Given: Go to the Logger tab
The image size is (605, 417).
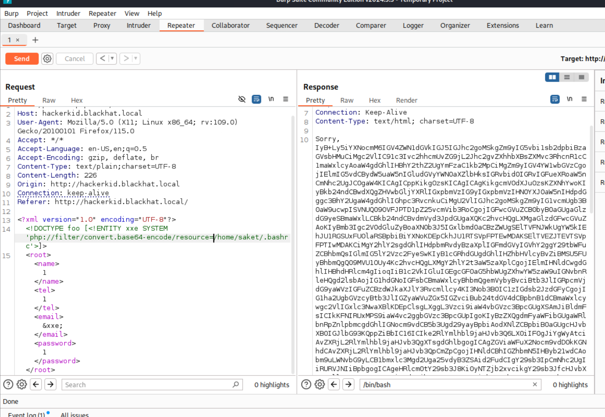Looking at the screenshot, I should pyautogui.click(x=413, y=25).
